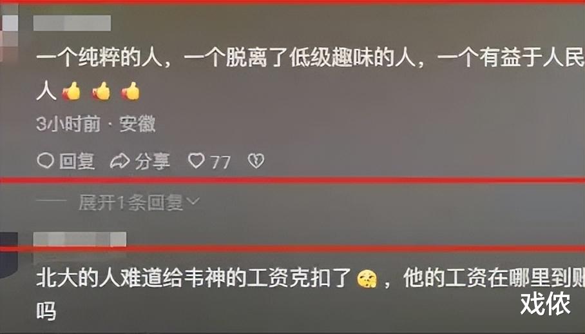This screenshot has height=334, width=585.
Task: Click the 分享 share label
Action: (x=153, y=161)
